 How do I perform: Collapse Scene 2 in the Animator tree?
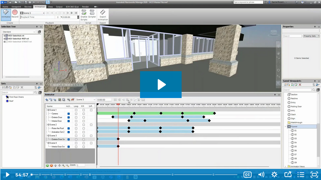(48, 125)
